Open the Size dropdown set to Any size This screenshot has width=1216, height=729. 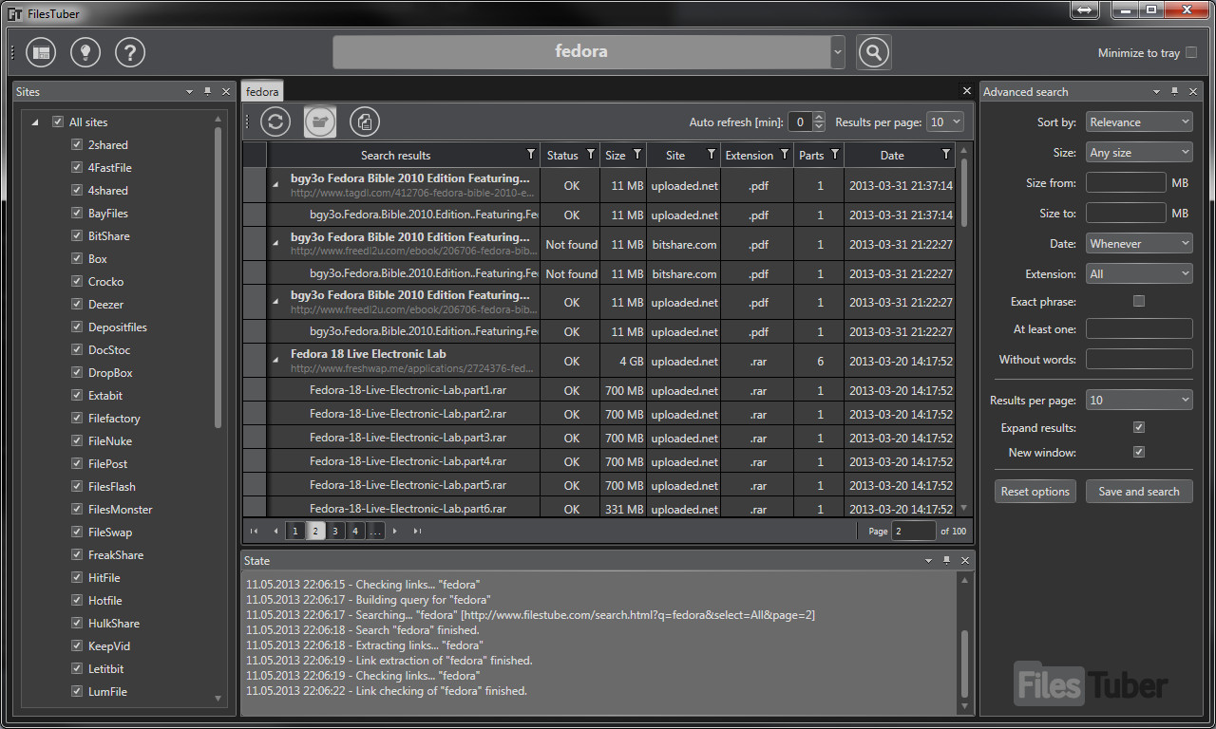[x=1139, y=153]
